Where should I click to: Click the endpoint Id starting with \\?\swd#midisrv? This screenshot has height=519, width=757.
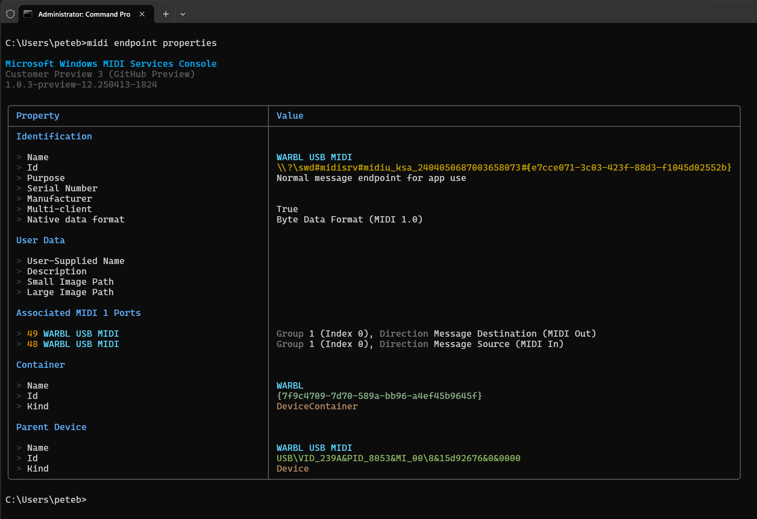point(503,167)
